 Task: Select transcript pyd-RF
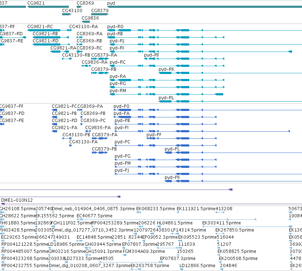(152, 55)
